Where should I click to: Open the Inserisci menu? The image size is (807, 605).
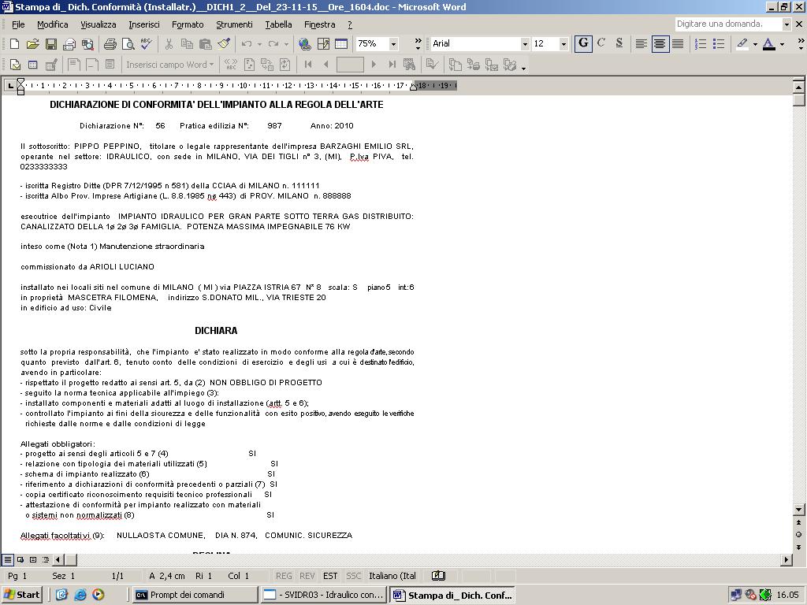(x=144, y=24)
